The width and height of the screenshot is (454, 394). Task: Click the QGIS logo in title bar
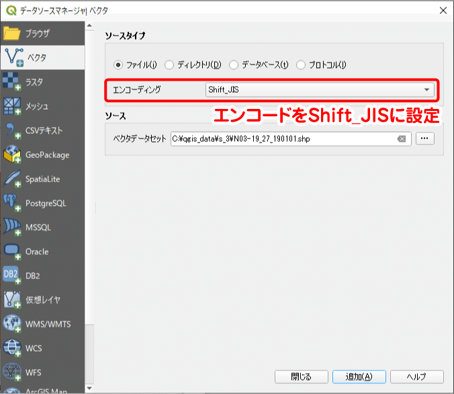click(x=11, y=11)
